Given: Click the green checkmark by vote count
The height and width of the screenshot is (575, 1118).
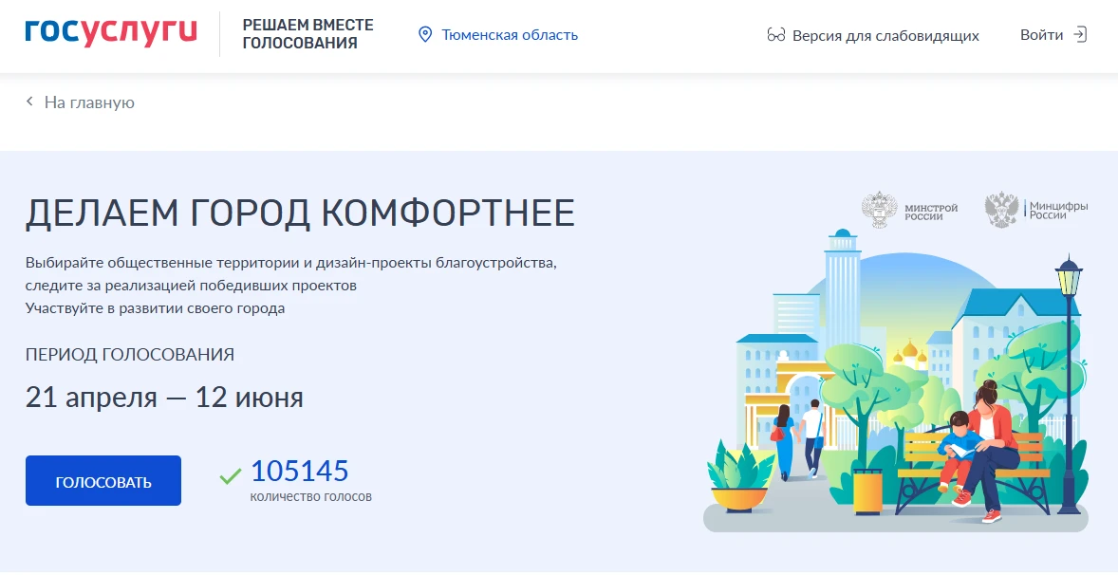Looking at the screenshot, I should [x=231, y=475].
